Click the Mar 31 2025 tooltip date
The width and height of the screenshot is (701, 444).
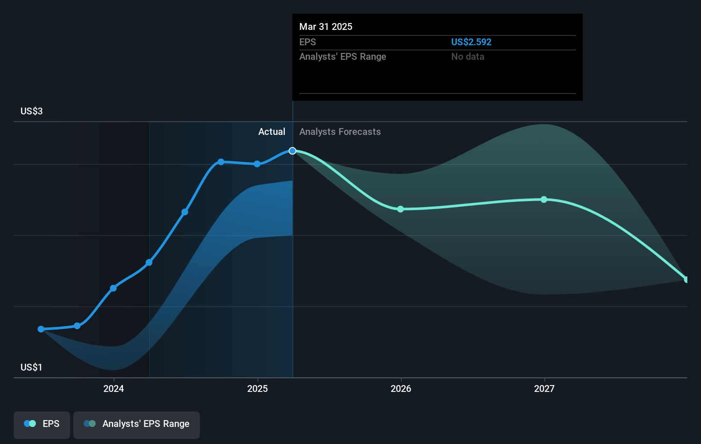(326, 26)
